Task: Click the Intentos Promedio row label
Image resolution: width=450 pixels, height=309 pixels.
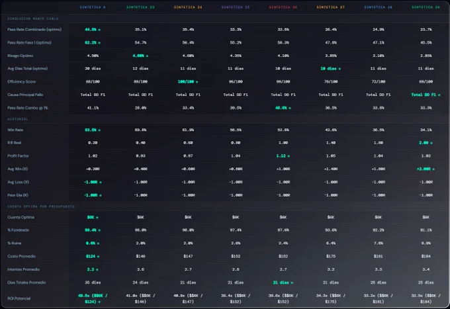Action: (x=24, y=269)
